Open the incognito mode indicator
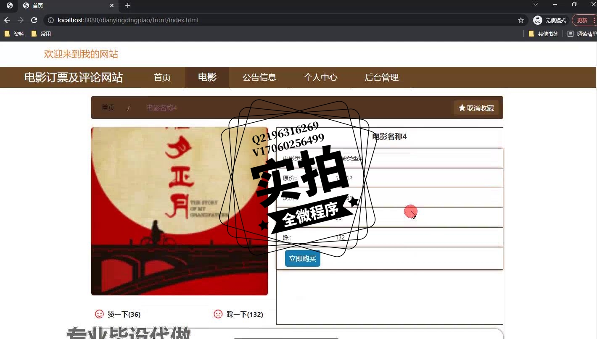The image size is (597, 339). [x=550, y=20]
